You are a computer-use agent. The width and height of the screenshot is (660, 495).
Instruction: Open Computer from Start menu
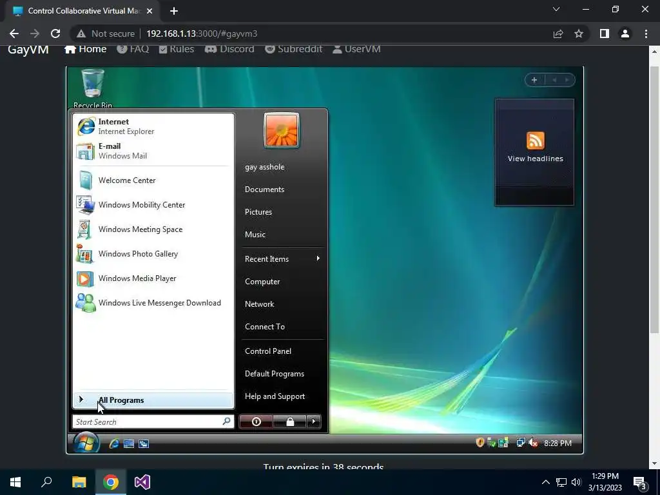[262, 282]
